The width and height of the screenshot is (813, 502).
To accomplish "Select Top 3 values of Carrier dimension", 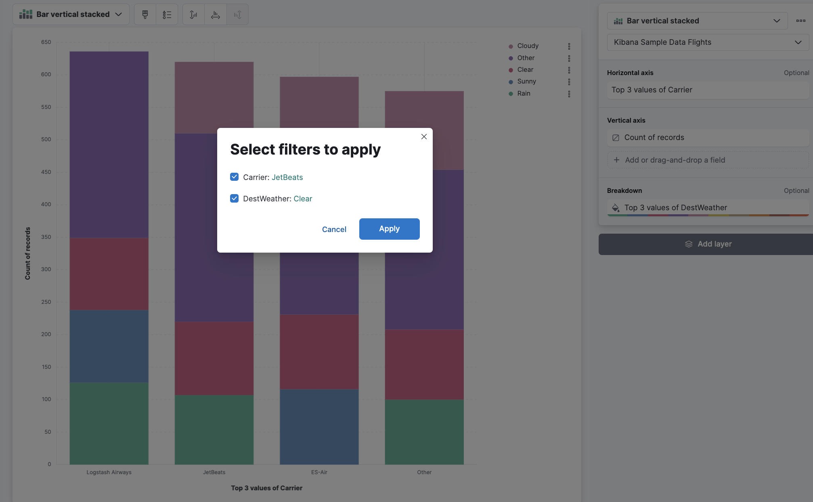I will click(708, 90).
